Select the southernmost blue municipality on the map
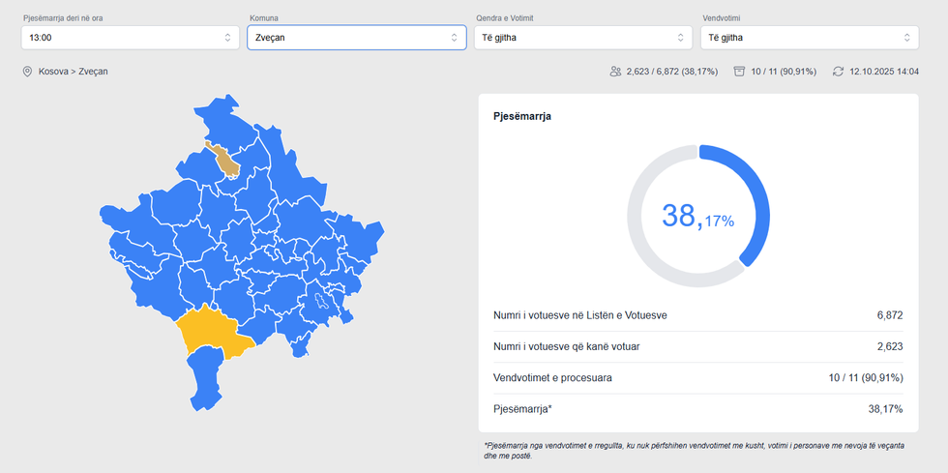Screen dimensions: 948x473 tap(204, 382)
